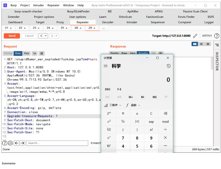Click the request search input field
This screenshot has width=221, height=169.
click(x=57, y=143)
